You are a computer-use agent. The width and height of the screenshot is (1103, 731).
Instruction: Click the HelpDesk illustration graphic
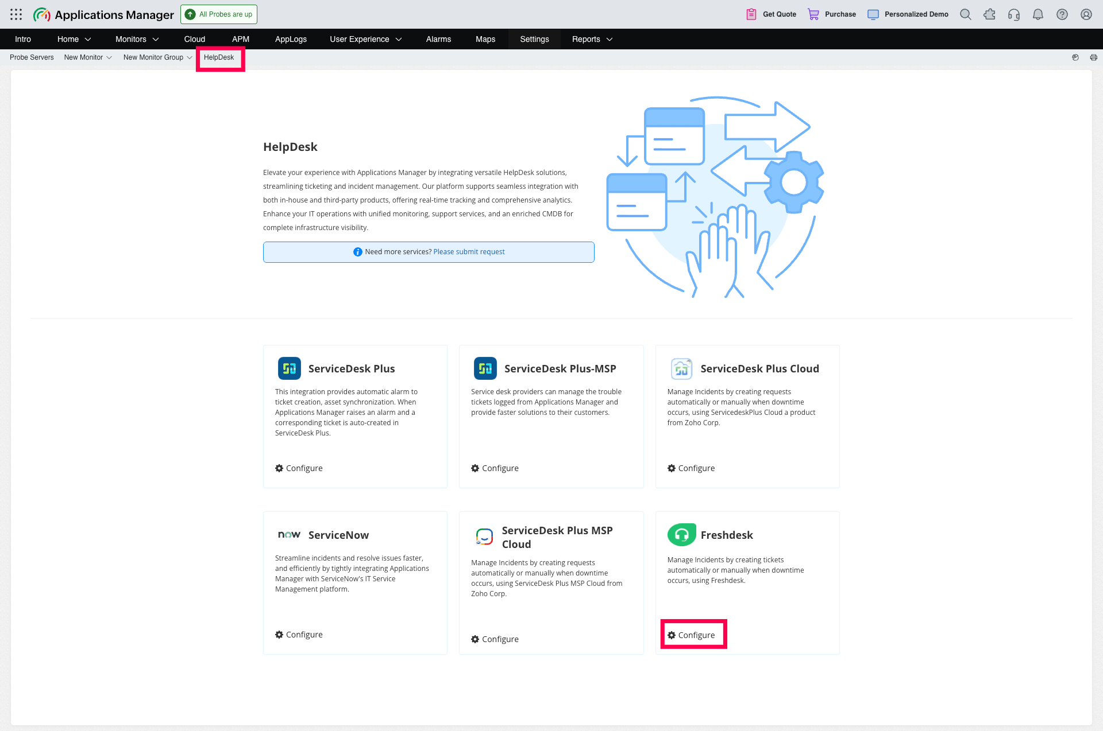click(716, 197)
